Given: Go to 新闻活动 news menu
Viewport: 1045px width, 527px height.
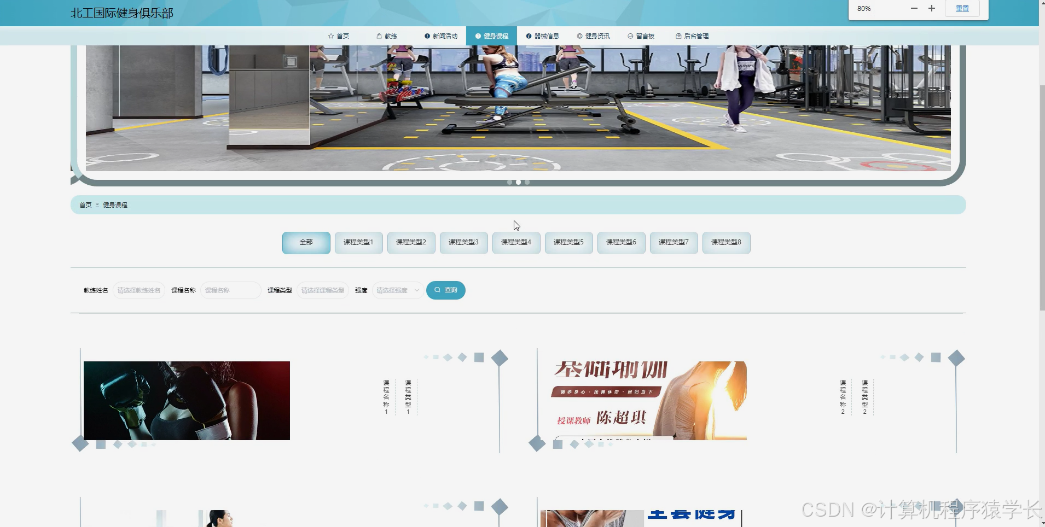Looking at the screenshot, I should [x=441, y=36].
